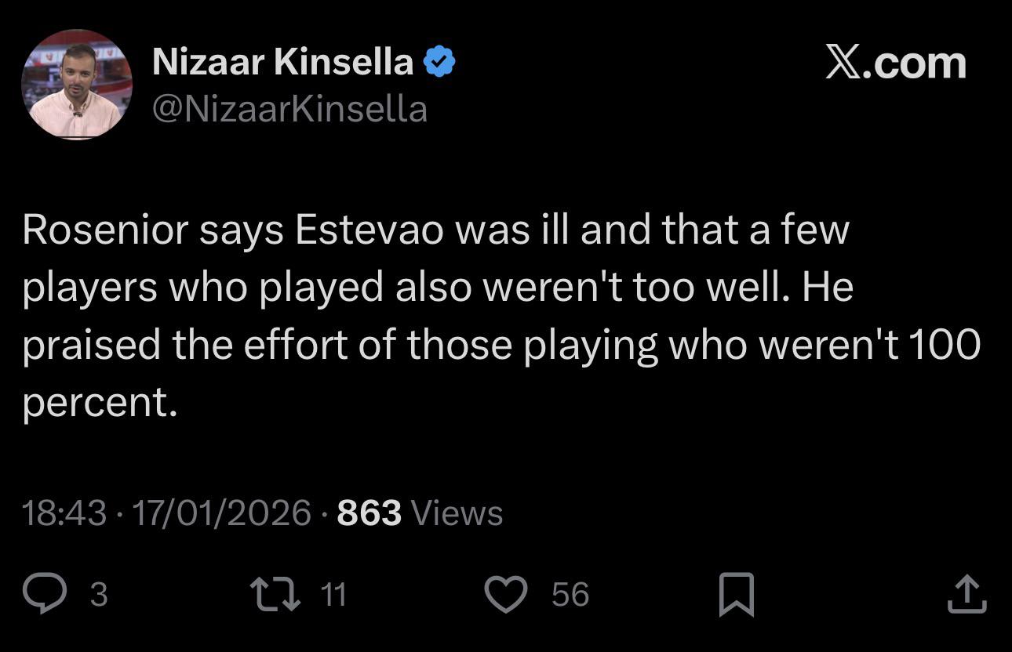
Task: Click the reply speech bubble icon
Action: click(44, 594)
